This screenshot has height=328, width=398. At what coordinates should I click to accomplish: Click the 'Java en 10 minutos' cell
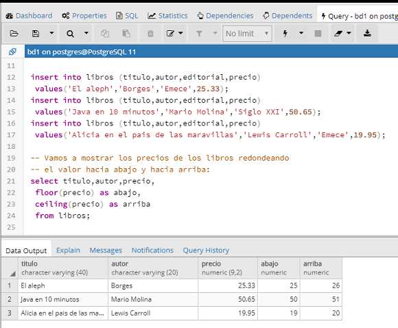[x=63, y=299]
